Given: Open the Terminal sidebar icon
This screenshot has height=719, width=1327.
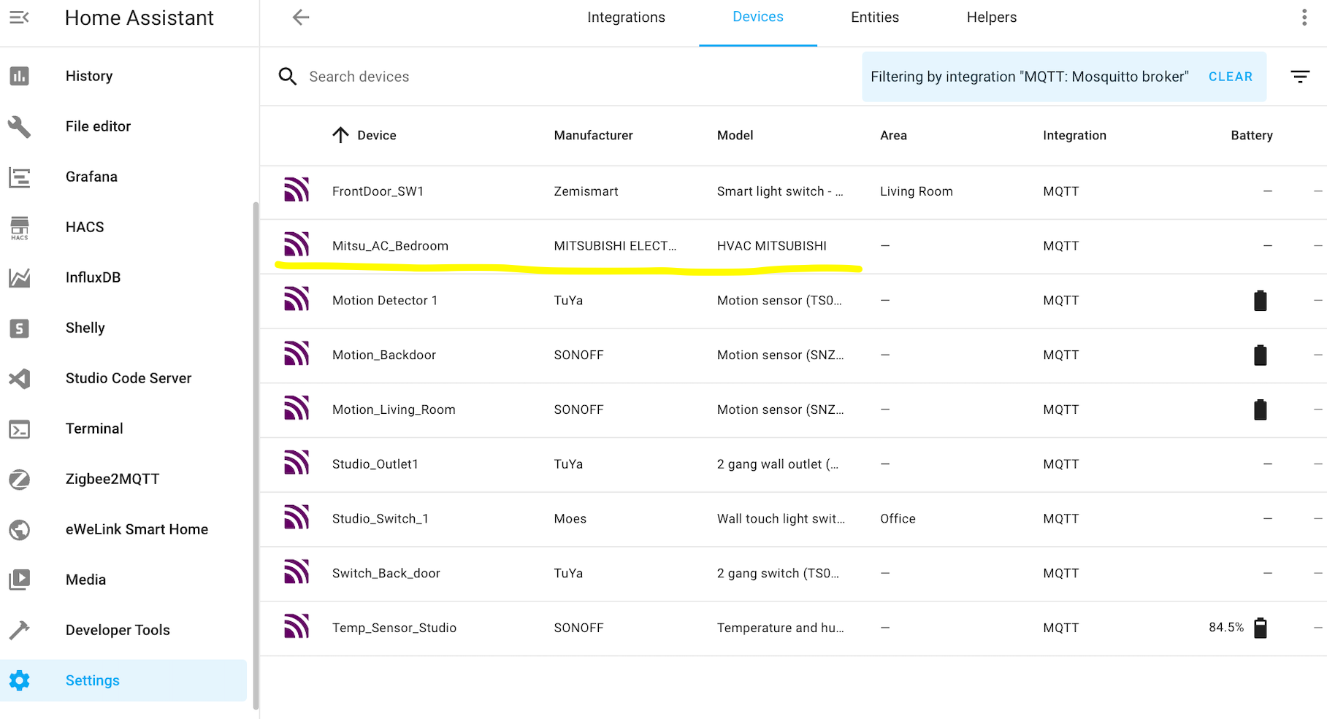Looking at the screenshot, I should click(x=20, y=429).
